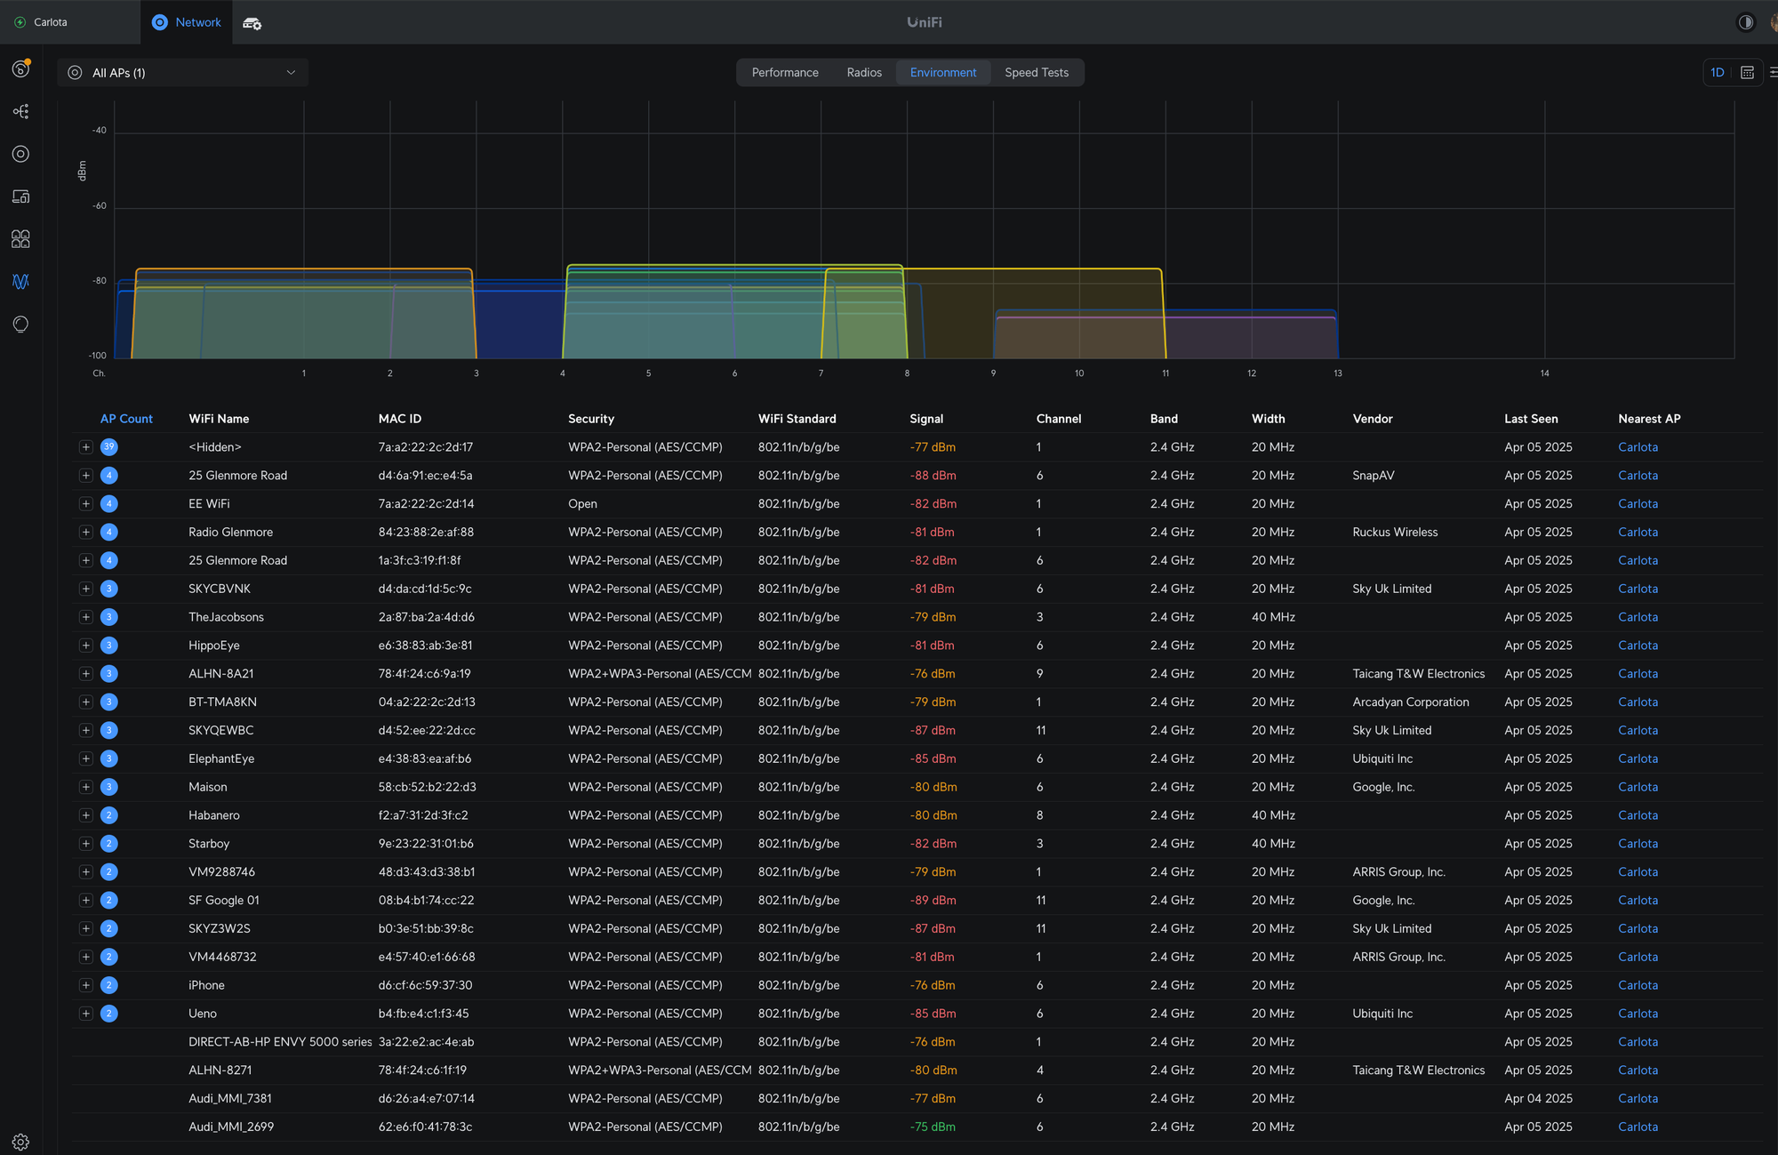This screenshot has width=1778, height=1155.
Task: Open the settings gear at bottom left
Action: 20,1142
